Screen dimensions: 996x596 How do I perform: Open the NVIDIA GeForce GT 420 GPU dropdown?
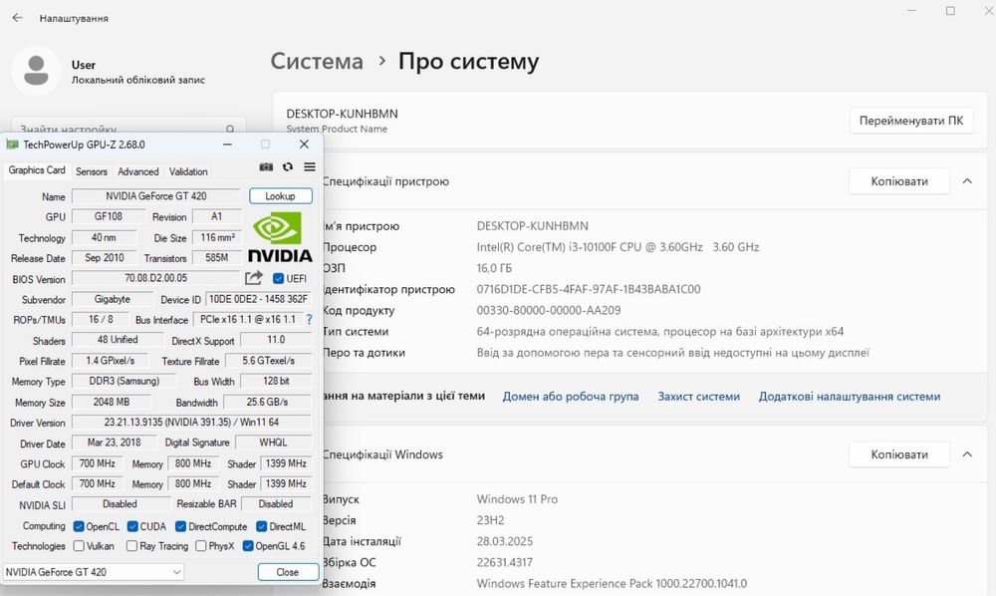[94, 572]
